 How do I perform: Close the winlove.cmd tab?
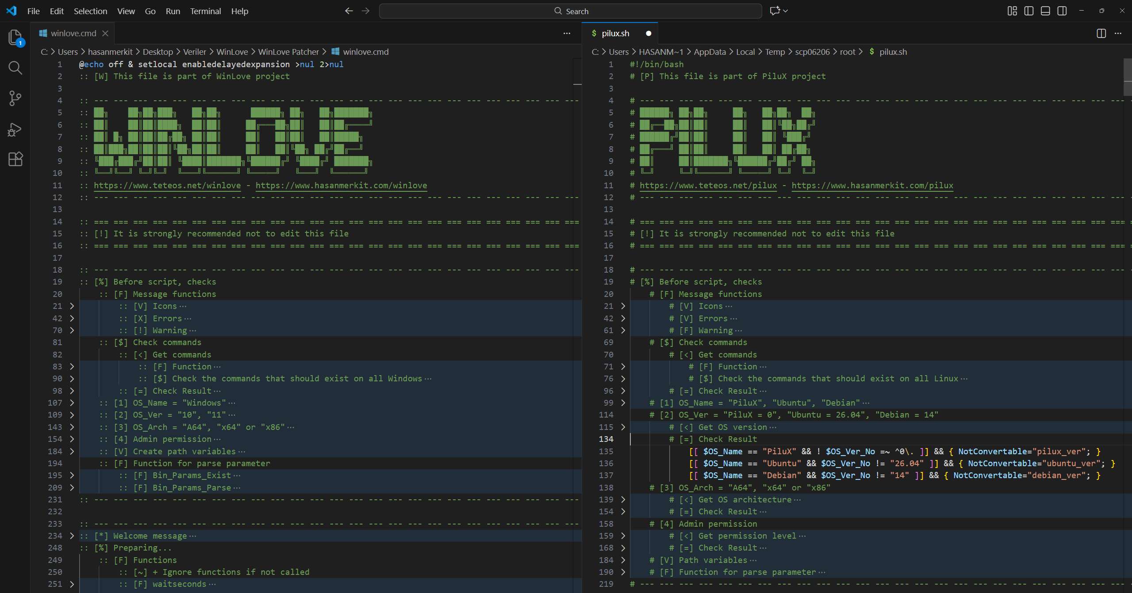click(x=105, y=34)
